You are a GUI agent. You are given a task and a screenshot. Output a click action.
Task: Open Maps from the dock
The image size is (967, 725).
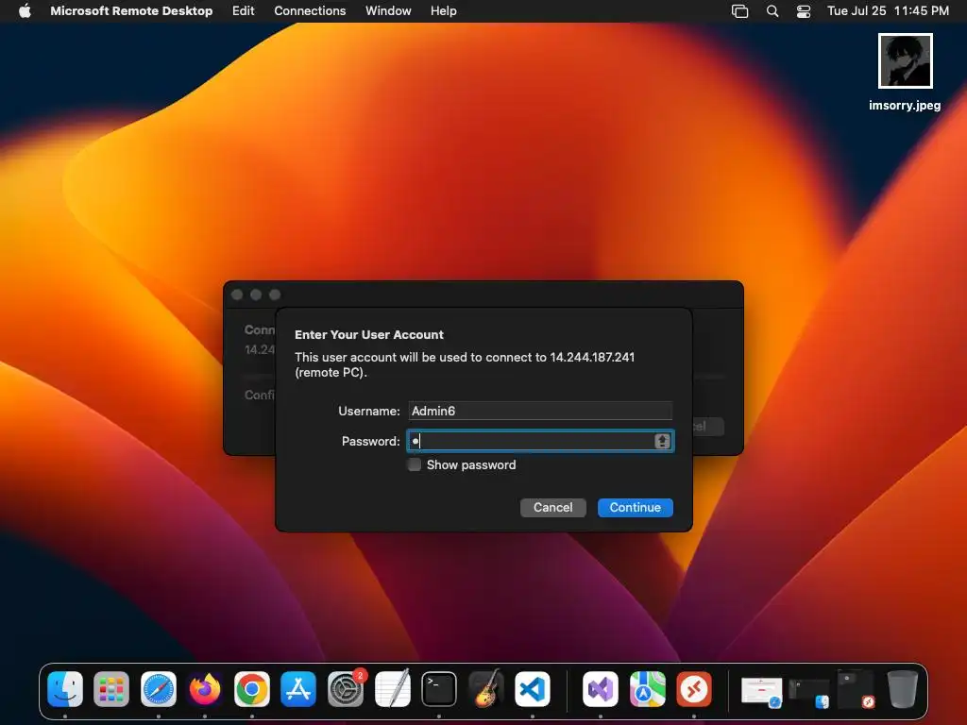648,688
